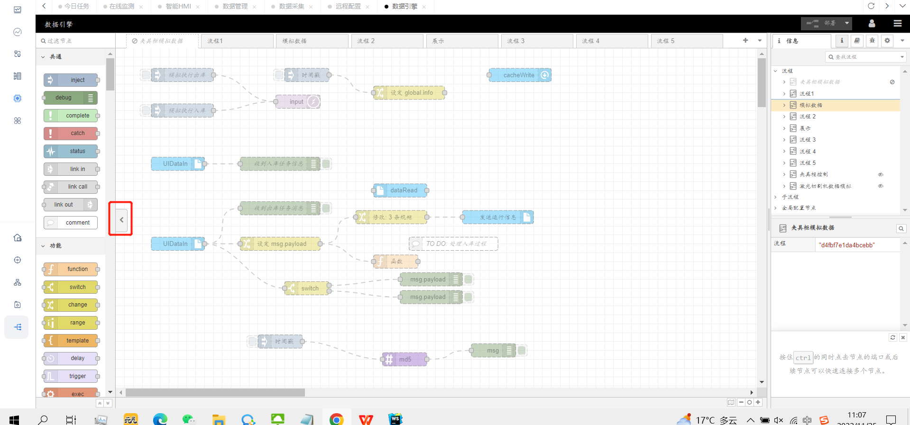Click the canvas horizontal scrollbar
Viewport: 910px width, 425px height.
[x=215, y=393]
